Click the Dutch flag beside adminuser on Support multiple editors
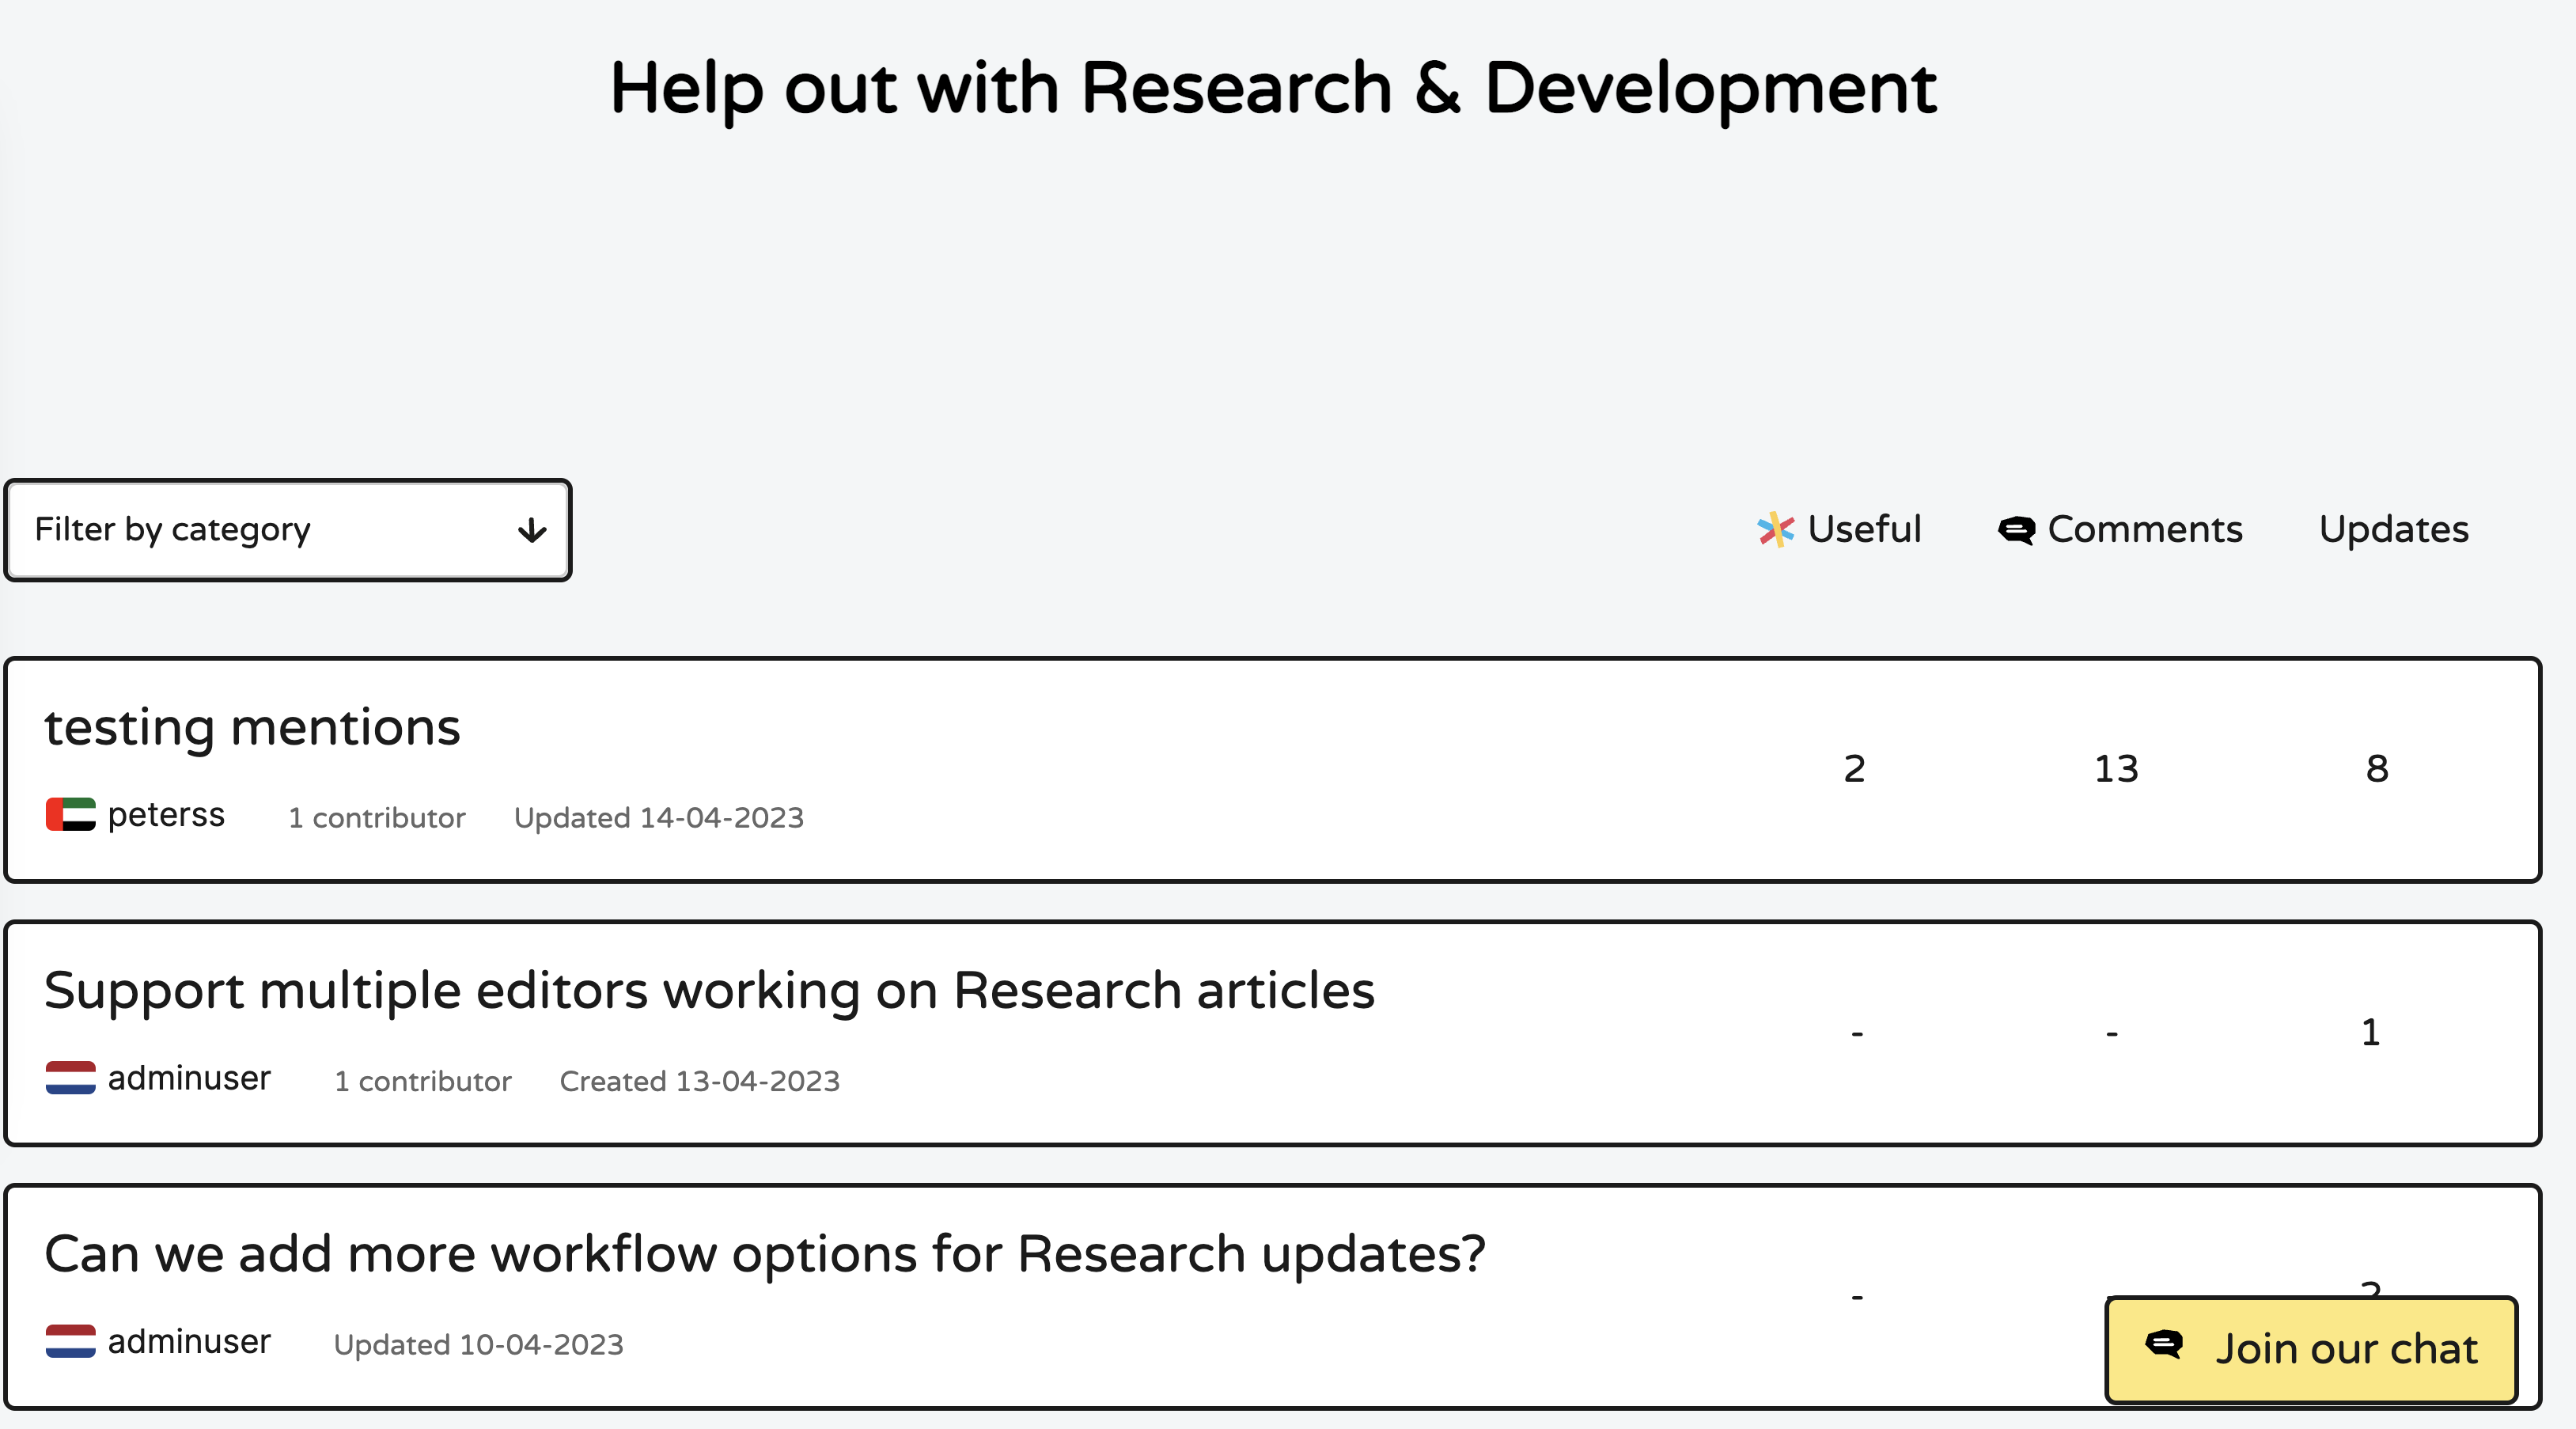Screen dimensions: 2576x1429 (x=71, y=1078)
